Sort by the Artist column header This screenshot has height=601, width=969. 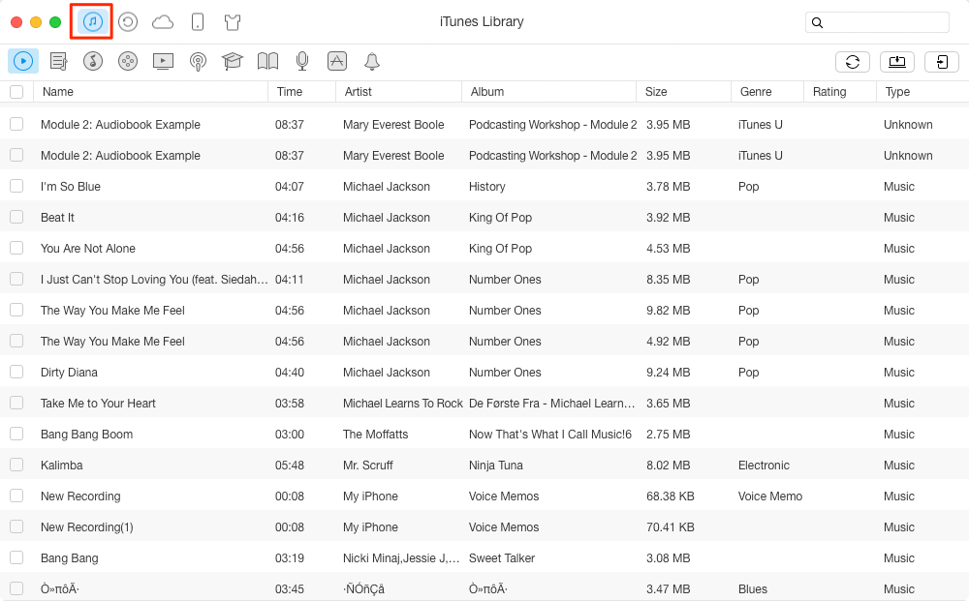click(398, 92)
